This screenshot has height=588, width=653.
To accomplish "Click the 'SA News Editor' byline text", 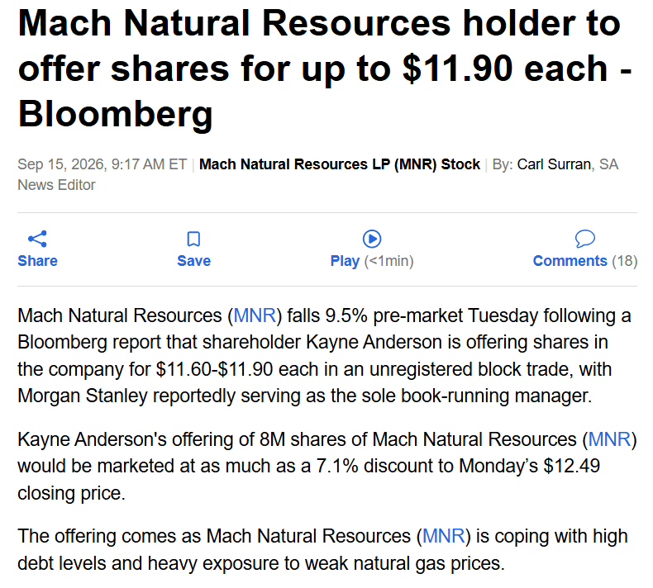I will point(317,175).
